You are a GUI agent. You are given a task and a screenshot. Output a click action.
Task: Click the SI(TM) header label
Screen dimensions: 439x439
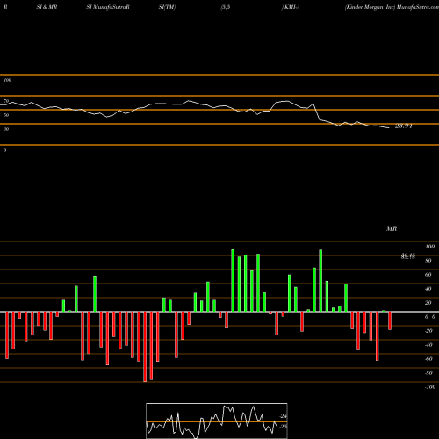point(167,7)
